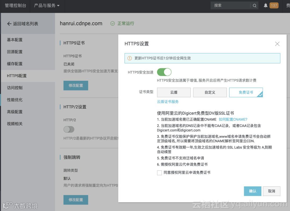Click 修改配置 under 强制跳转
The width and height of the screenshot is (290, 211).
point(76,200)
